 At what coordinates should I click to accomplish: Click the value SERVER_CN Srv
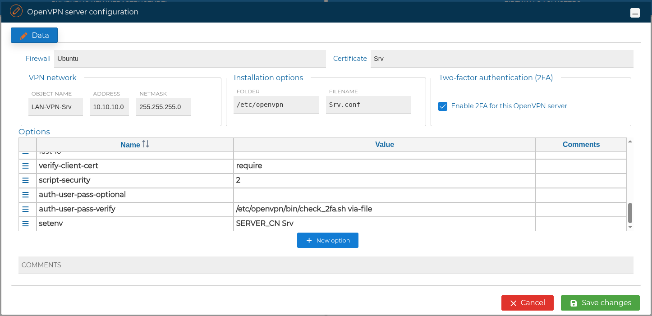(385, 224)
